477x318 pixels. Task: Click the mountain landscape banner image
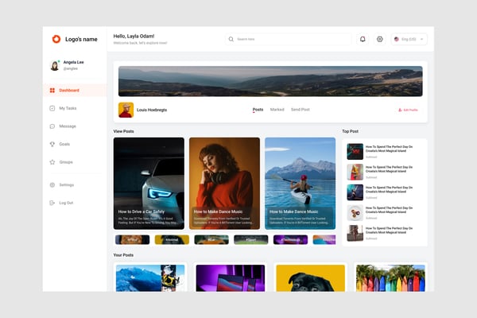270,81
